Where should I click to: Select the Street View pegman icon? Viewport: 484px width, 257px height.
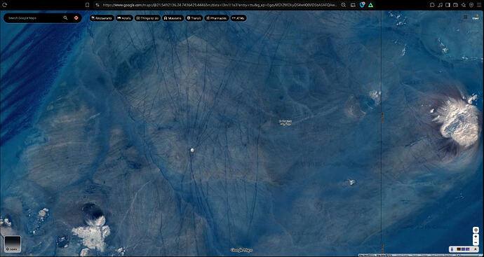[x=452, y=249]
